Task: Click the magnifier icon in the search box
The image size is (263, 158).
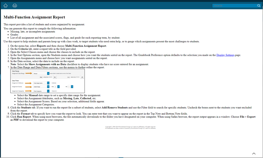Action: [x=259, y=6]
